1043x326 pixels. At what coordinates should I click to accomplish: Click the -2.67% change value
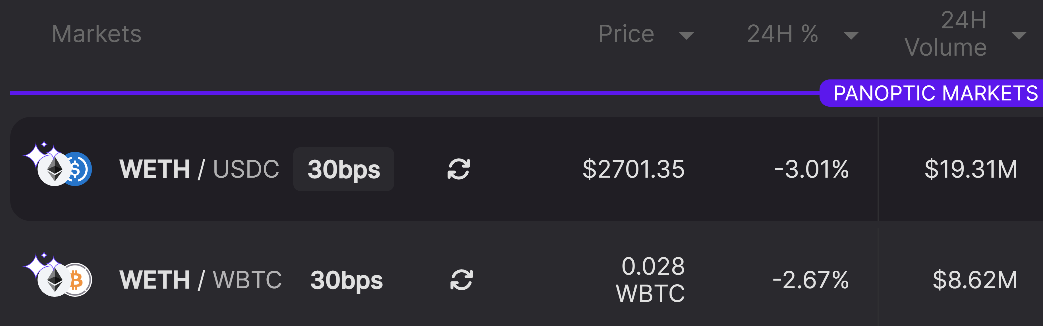(x=810, y=280)
